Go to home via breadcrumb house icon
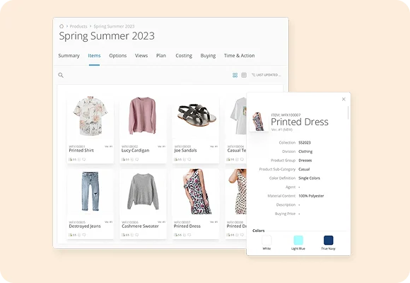The width and height of the screenshot is (410, 283). 61,26
